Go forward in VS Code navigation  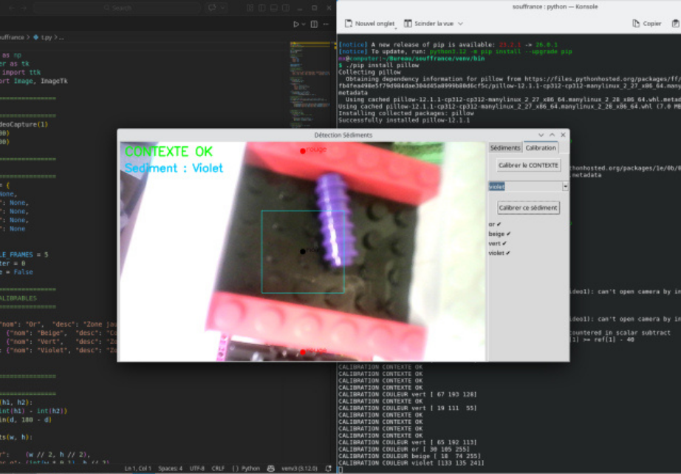pos(24,8)
